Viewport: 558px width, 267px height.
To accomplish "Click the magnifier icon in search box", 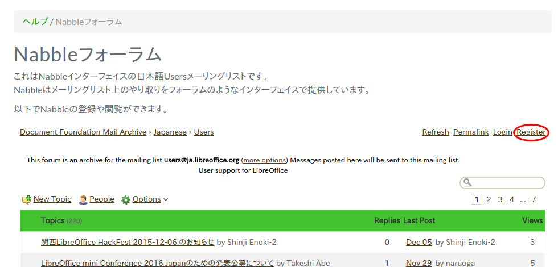I will [467, 182].
